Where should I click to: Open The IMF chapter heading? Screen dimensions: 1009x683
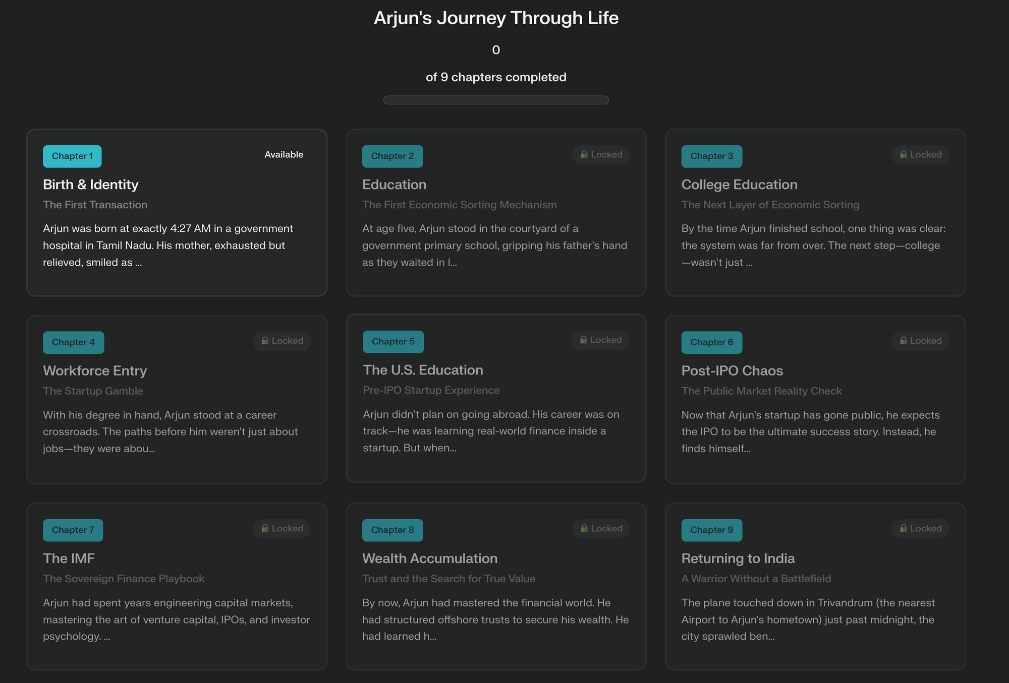tap(69, 558)
